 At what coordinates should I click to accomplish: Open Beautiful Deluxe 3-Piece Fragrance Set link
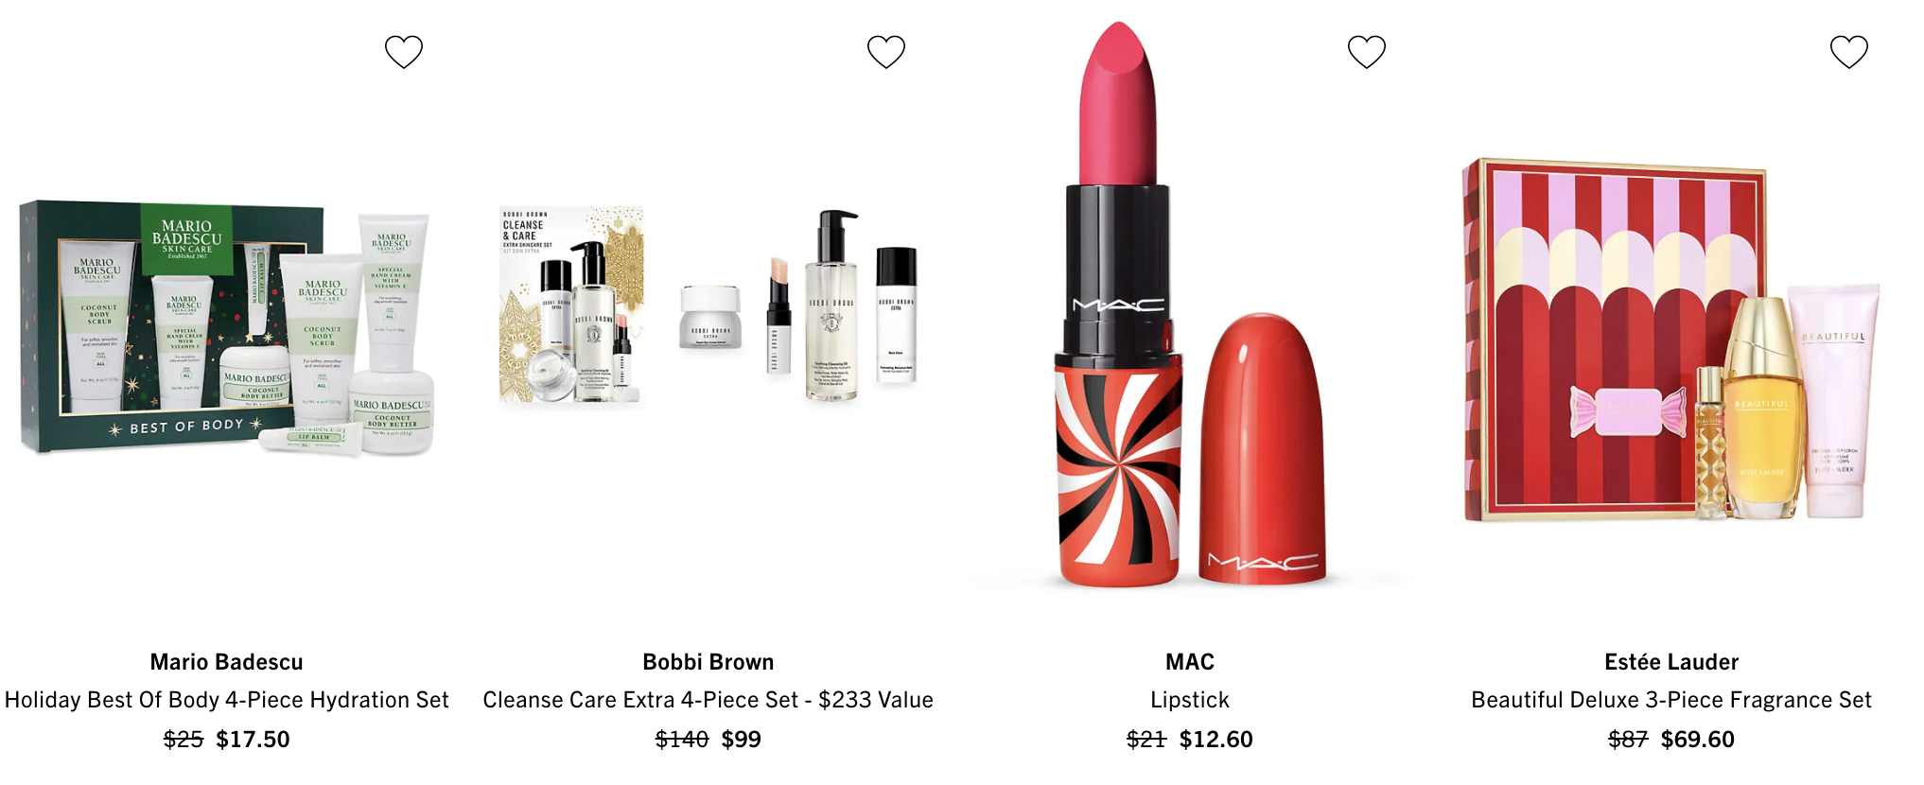tap(1671, 700)
